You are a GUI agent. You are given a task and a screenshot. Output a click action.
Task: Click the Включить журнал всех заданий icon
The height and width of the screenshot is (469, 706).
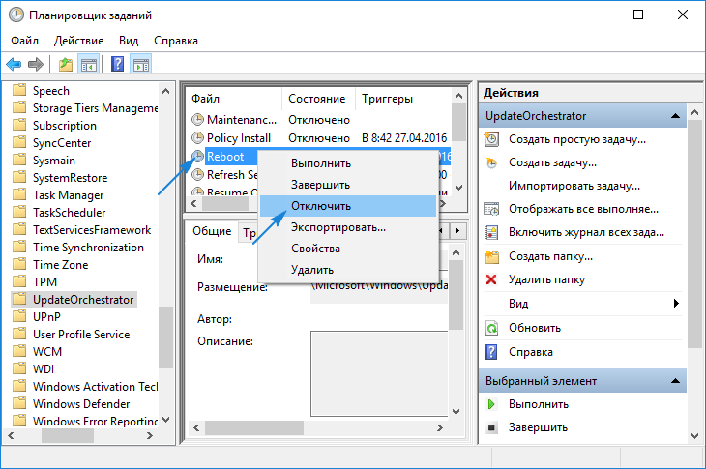491,232
